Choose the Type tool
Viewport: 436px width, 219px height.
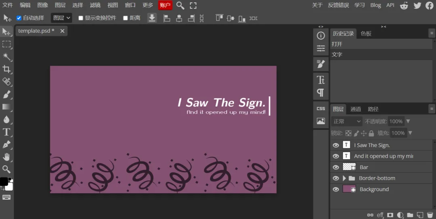[x=7, y=132]
